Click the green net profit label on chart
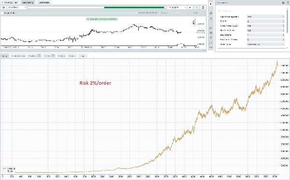 point(101,19)
